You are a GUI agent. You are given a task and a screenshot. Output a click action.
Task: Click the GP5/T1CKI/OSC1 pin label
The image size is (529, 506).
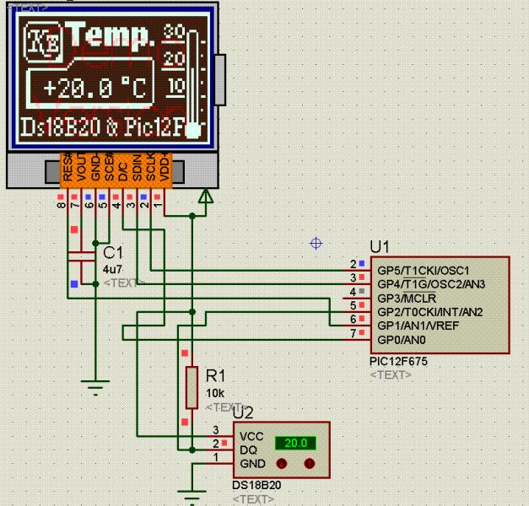423,270
